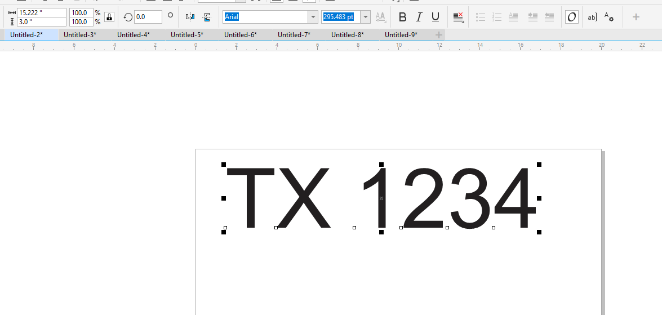Image resolution: width=662 pixels, height=315 pixels.
Task: Mirror the text horizontally
Action: (x=190, y=17)
